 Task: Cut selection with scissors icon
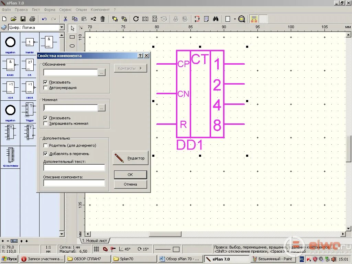65,19
